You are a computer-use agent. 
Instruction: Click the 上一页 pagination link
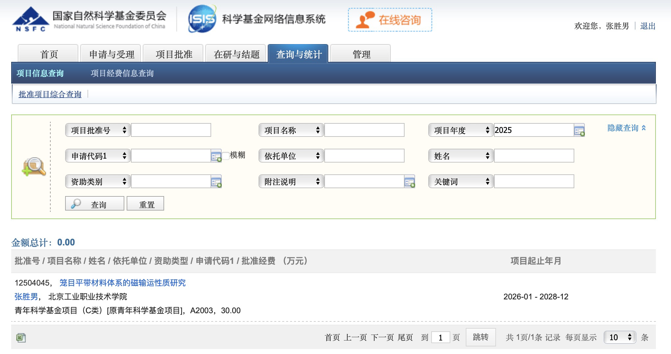click(x=355, y=338)
